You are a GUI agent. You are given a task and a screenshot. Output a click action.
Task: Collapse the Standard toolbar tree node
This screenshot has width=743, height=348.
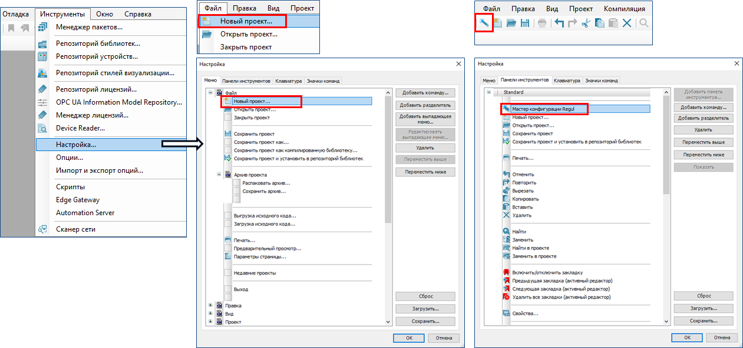488,92
